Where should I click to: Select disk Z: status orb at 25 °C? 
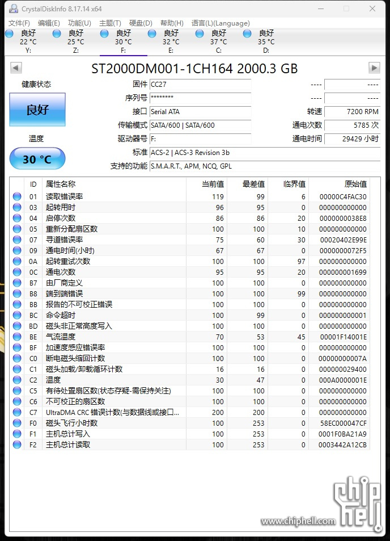57,33
